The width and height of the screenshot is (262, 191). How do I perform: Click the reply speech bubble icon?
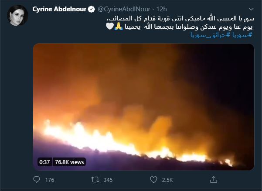(37, 180)
